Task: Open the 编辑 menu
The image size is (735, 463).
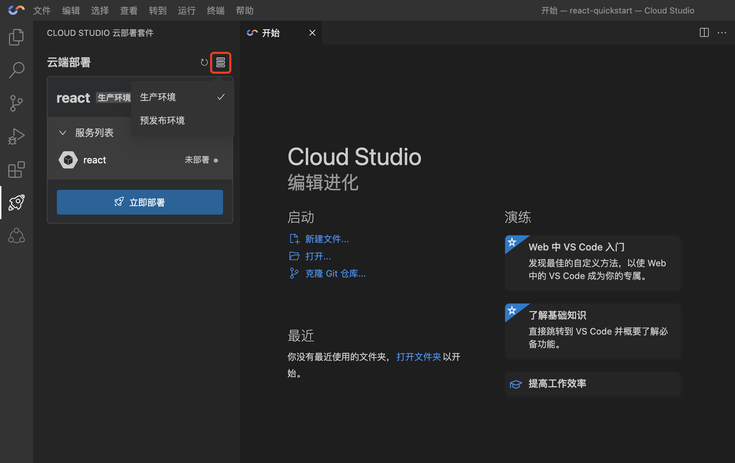Action: 71,11
